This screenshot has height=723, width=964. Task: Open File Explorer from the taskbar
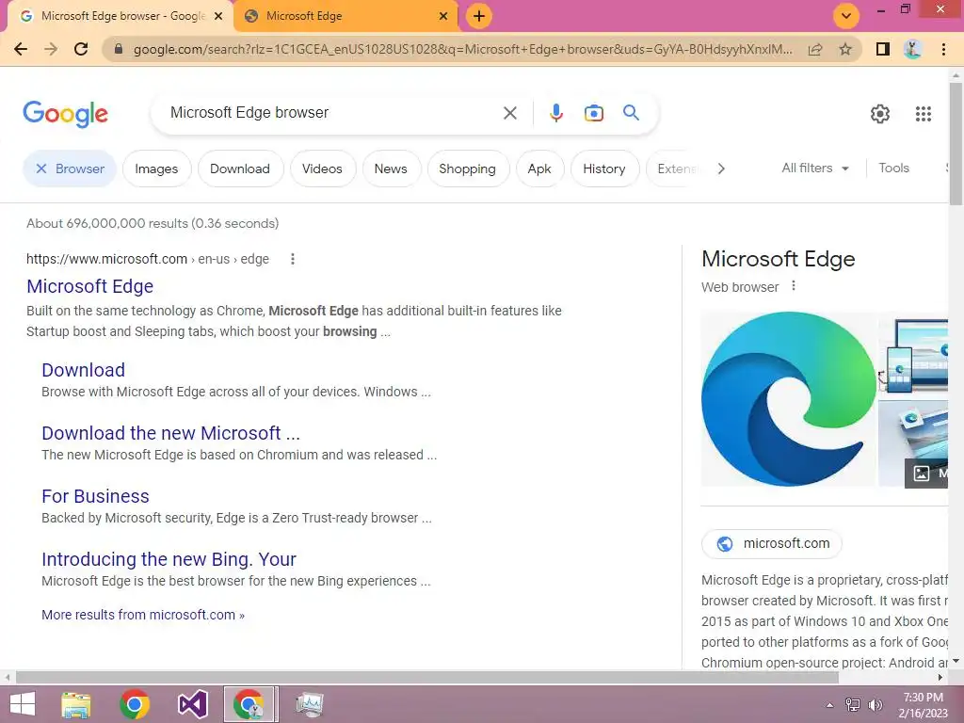click(x=76, y=704)
